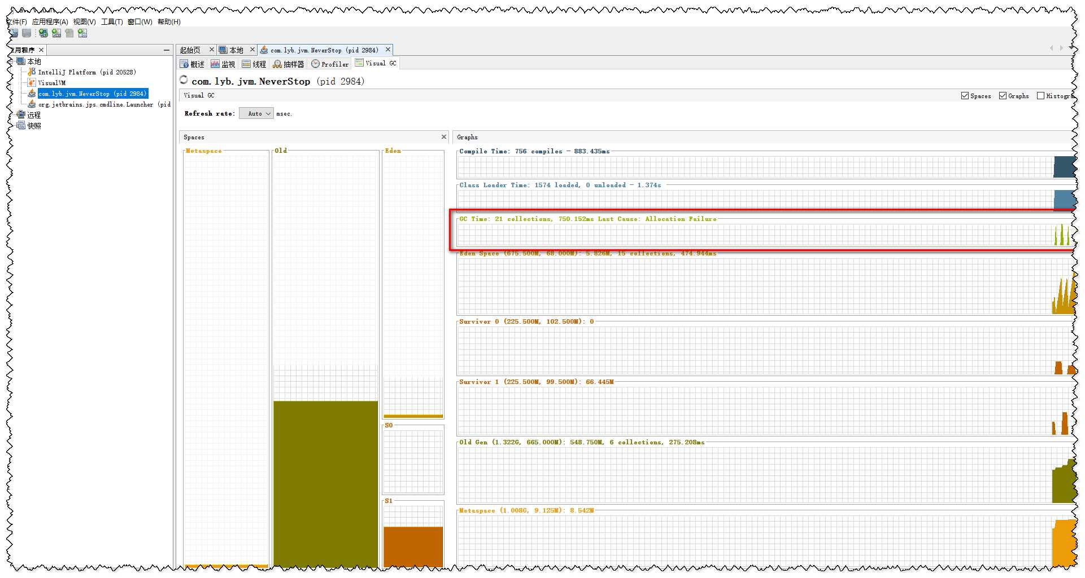1085x578 pixels.
Task: Click the Survivor 1 graph label
Action: pos(537,382)
